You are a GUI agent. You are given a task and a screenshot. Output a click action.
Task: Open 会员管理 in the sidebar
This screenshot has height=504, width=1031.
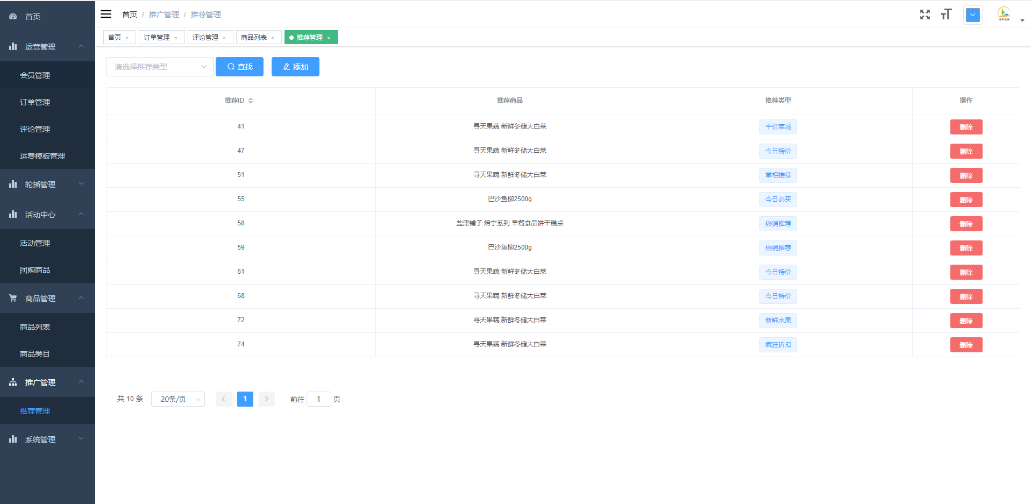click(35, 75)
